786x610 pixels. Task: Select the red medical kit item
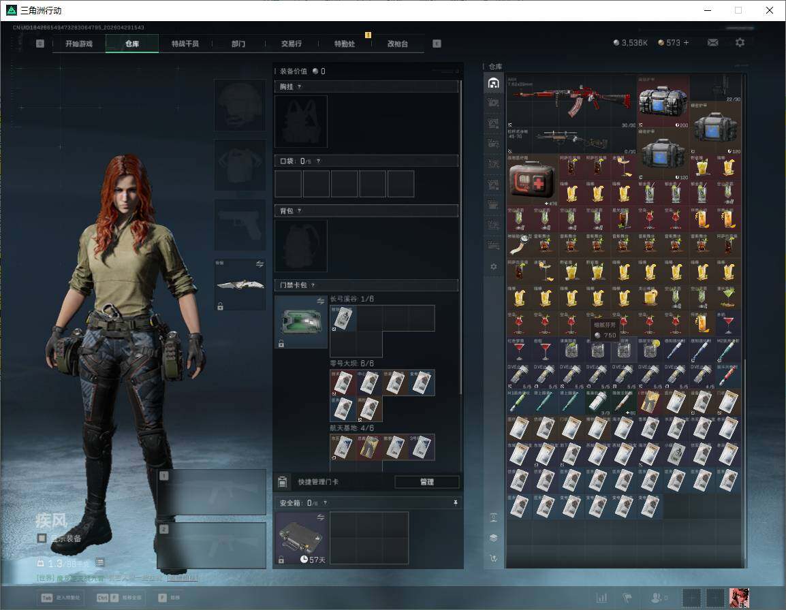tap(533, 180)
